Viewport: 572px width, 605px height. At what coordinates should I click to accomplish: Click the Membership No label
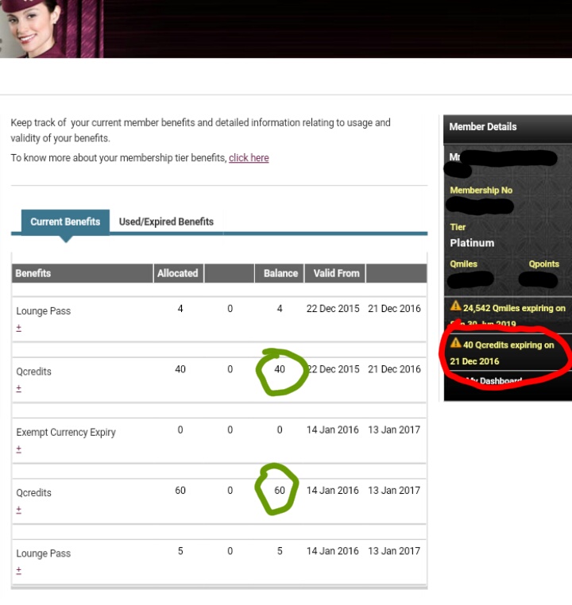pos(481,191)
